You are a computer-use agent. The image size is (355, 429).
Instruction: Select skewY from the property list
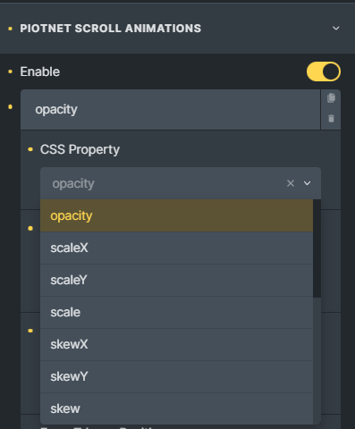176,376
